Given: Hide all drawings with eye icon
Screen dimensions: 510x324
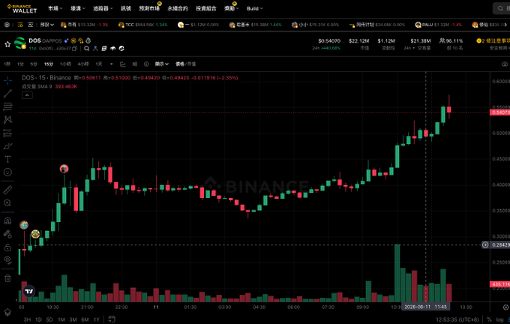Looking at the screenshot, I should (7, 260).
